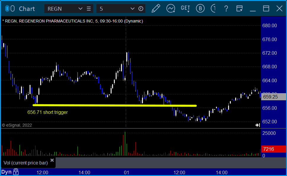Open the REGN symbol dropdown arrow
287x176 pixels.
(x=80, y=9)
